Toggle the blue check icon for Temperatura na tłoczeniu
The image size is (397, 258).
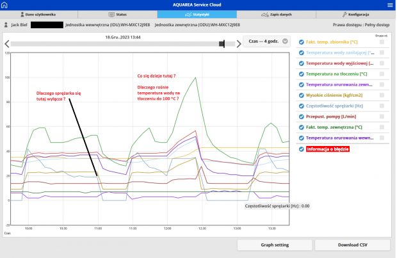(x=302, y=74)
